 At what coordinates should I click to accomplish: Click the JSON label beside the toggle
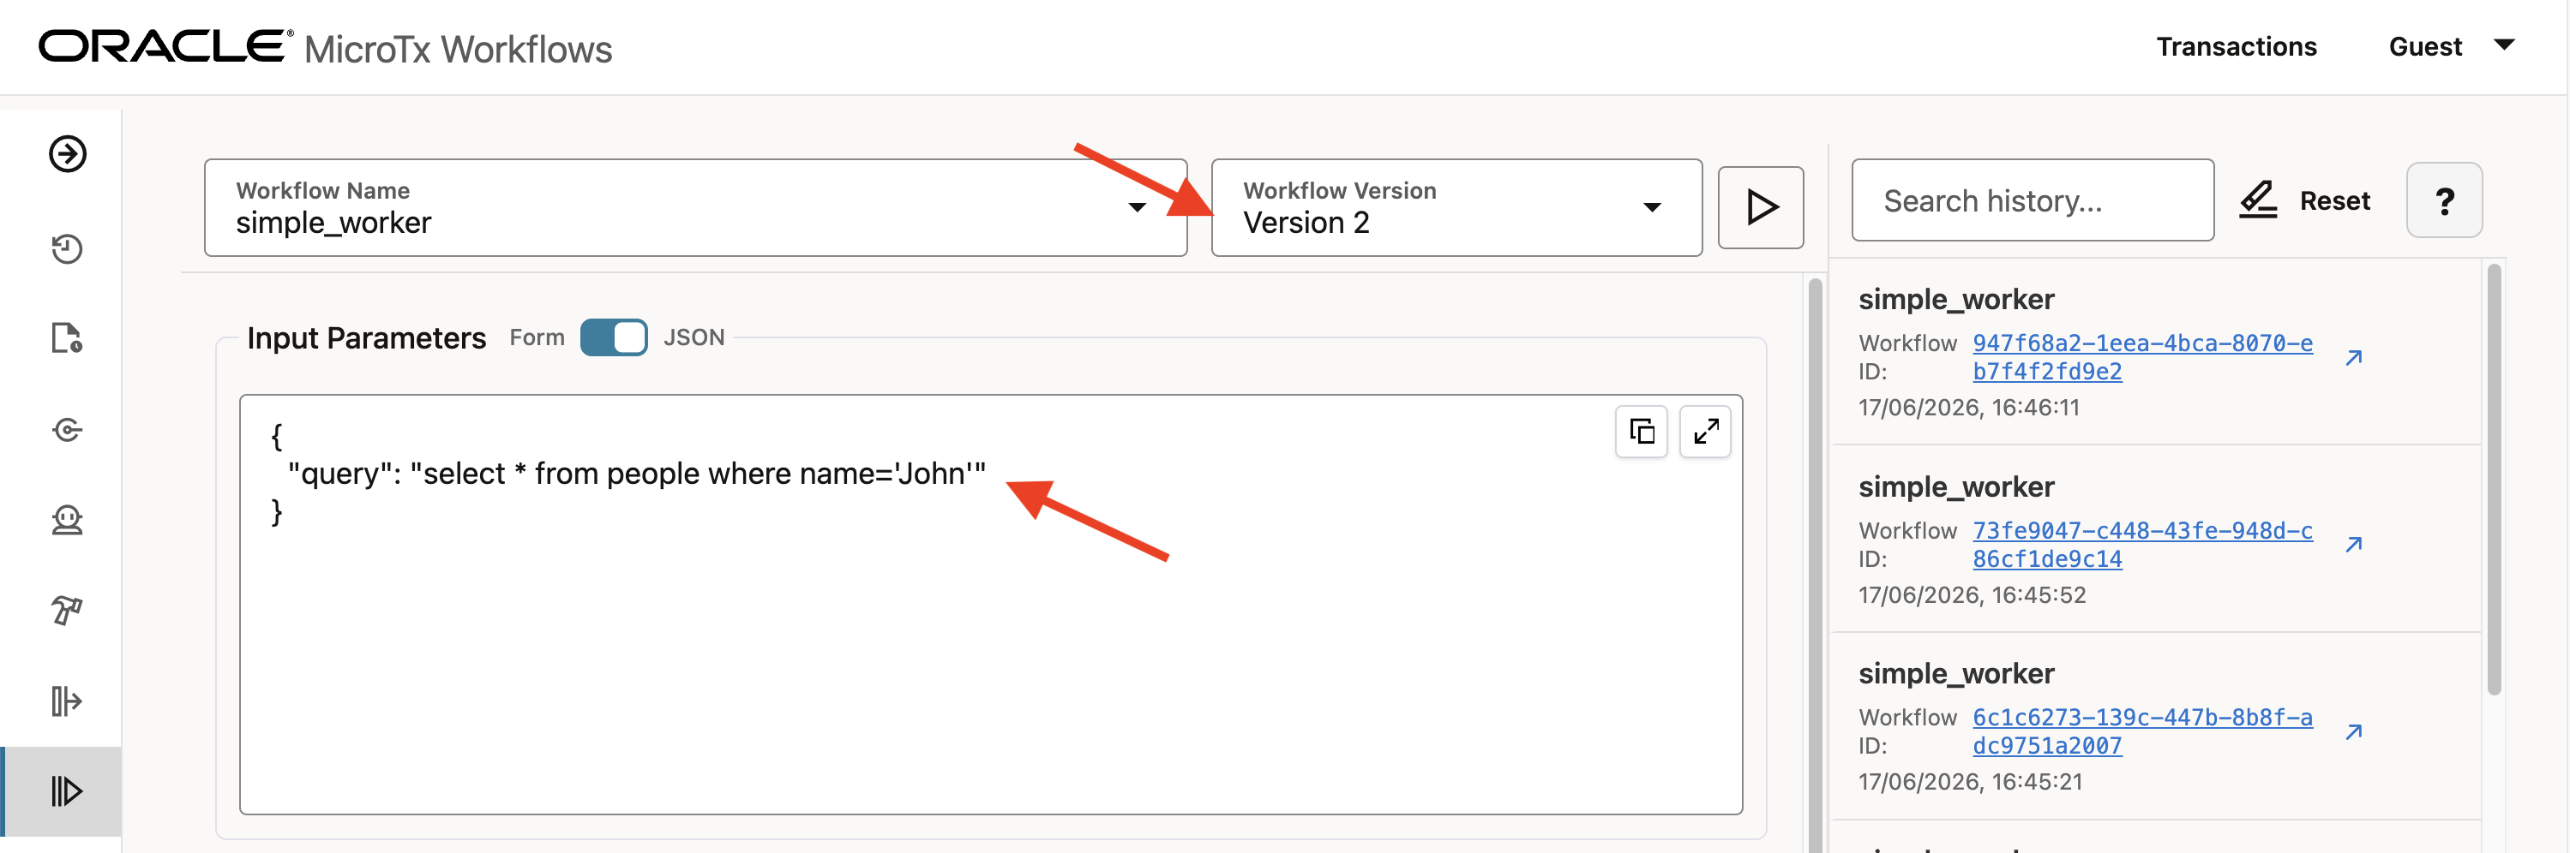[694, 337]
